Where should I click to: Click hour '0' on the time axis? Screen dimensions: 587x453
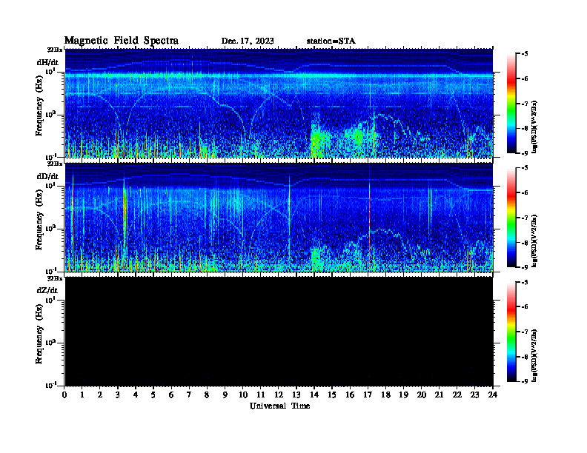(64, 395)
